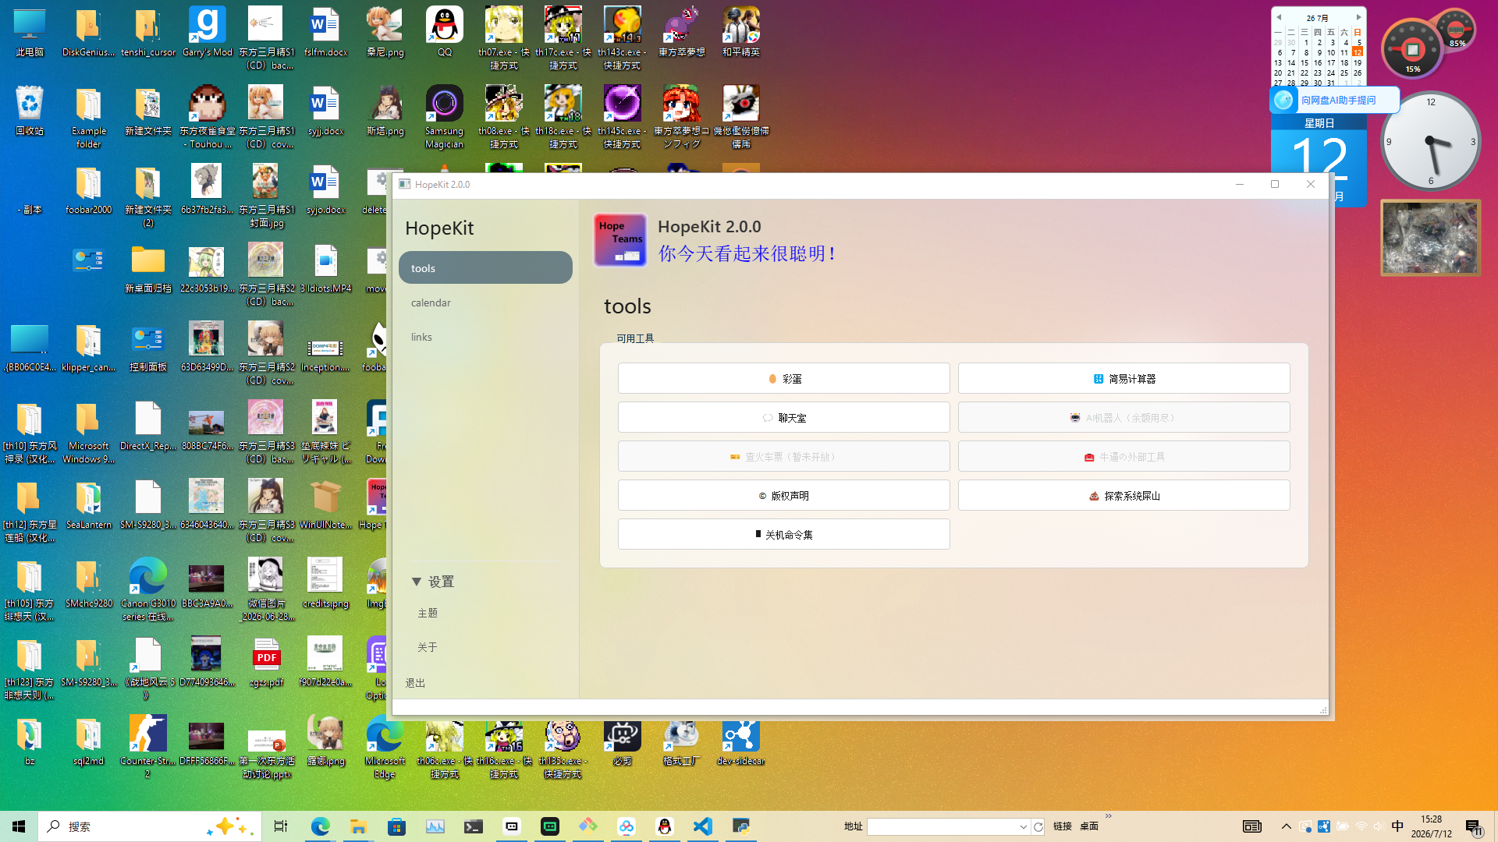Viewport: 1498px width, 842px height.
Task: Open Visual Studio Code from the taskbar
Action: point(702,826)
